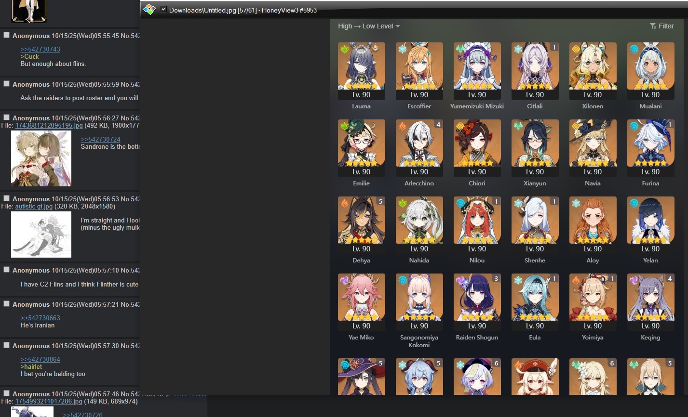Click file link 1754993211017286.jpg
The width and height of the screenshot is (688, 417).
49,401
